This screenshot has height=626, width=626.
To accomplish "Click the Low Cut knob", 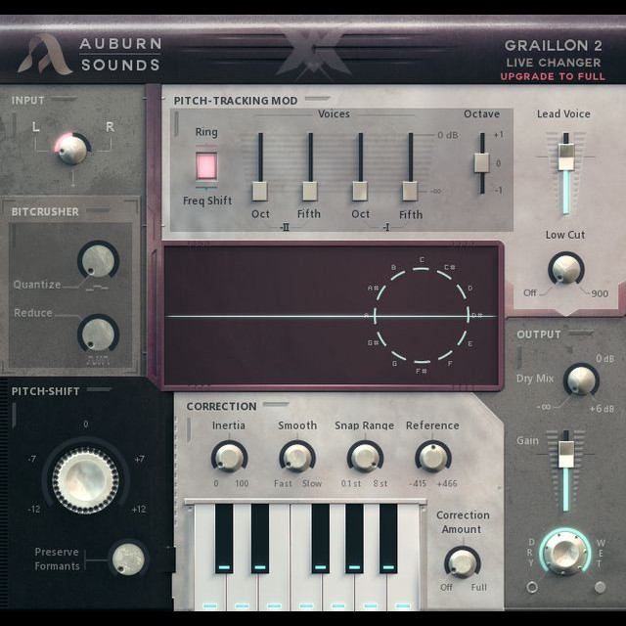I will 566,268.
